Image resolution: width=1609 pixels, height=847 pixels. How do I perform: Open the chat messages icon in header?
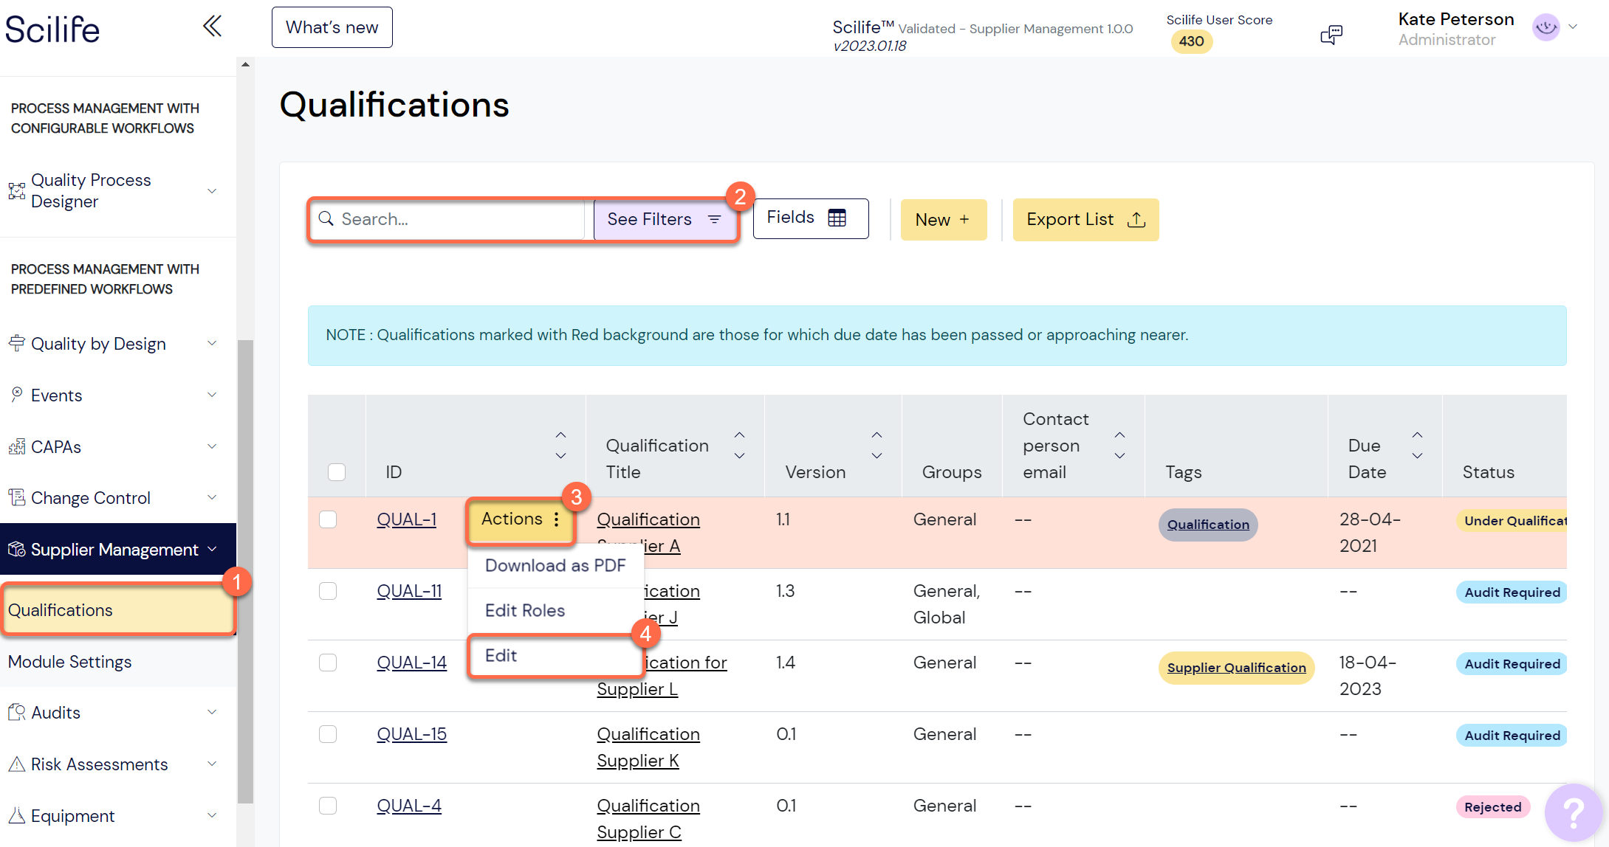tap(1331, 34)
